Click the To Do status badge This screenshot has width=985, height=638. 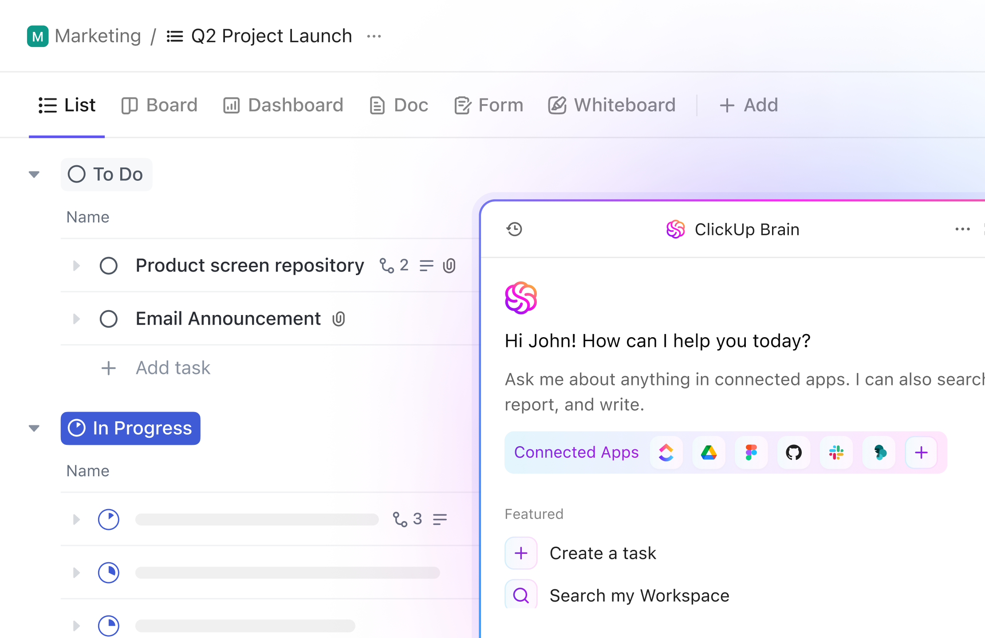click(106, 175)
